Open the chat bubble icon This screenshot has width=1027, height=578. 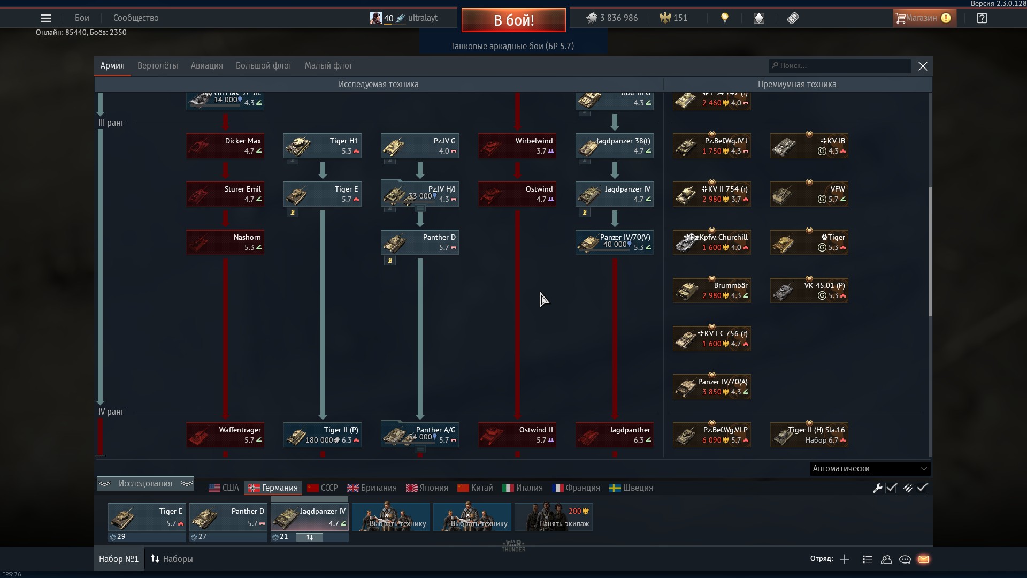point(905,559)
